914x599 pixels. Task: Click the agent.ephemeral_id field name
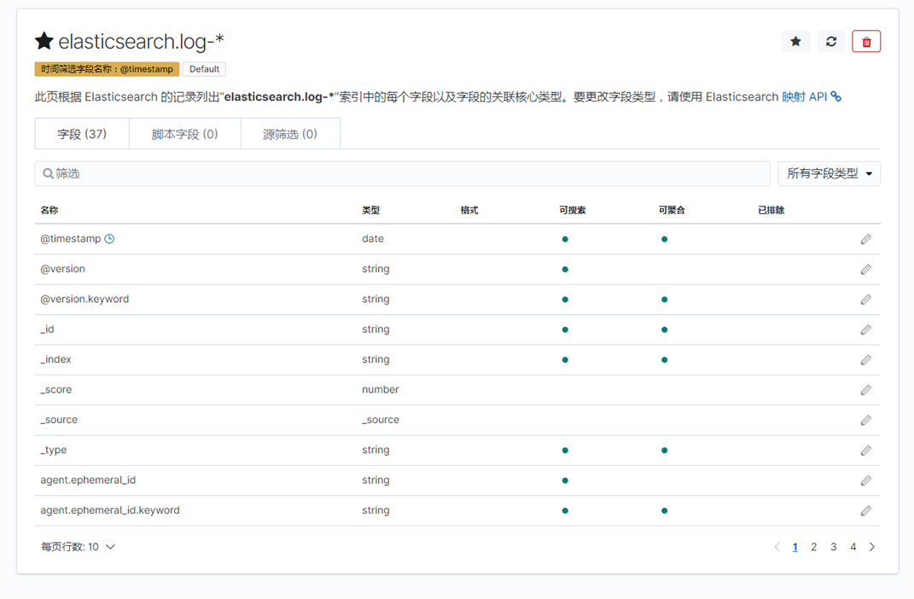88,480
